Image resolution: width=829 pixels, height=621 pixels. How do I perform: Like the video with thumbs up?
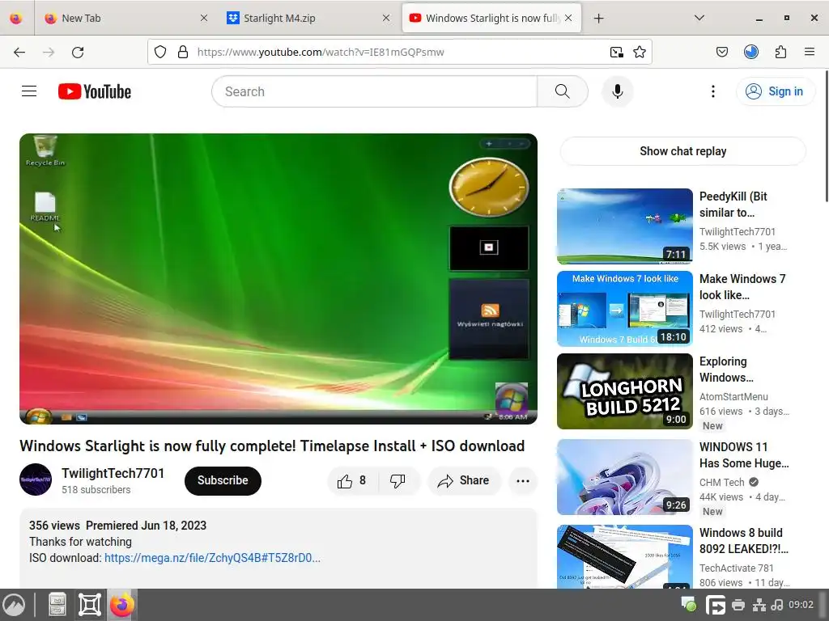coord(352,480)
